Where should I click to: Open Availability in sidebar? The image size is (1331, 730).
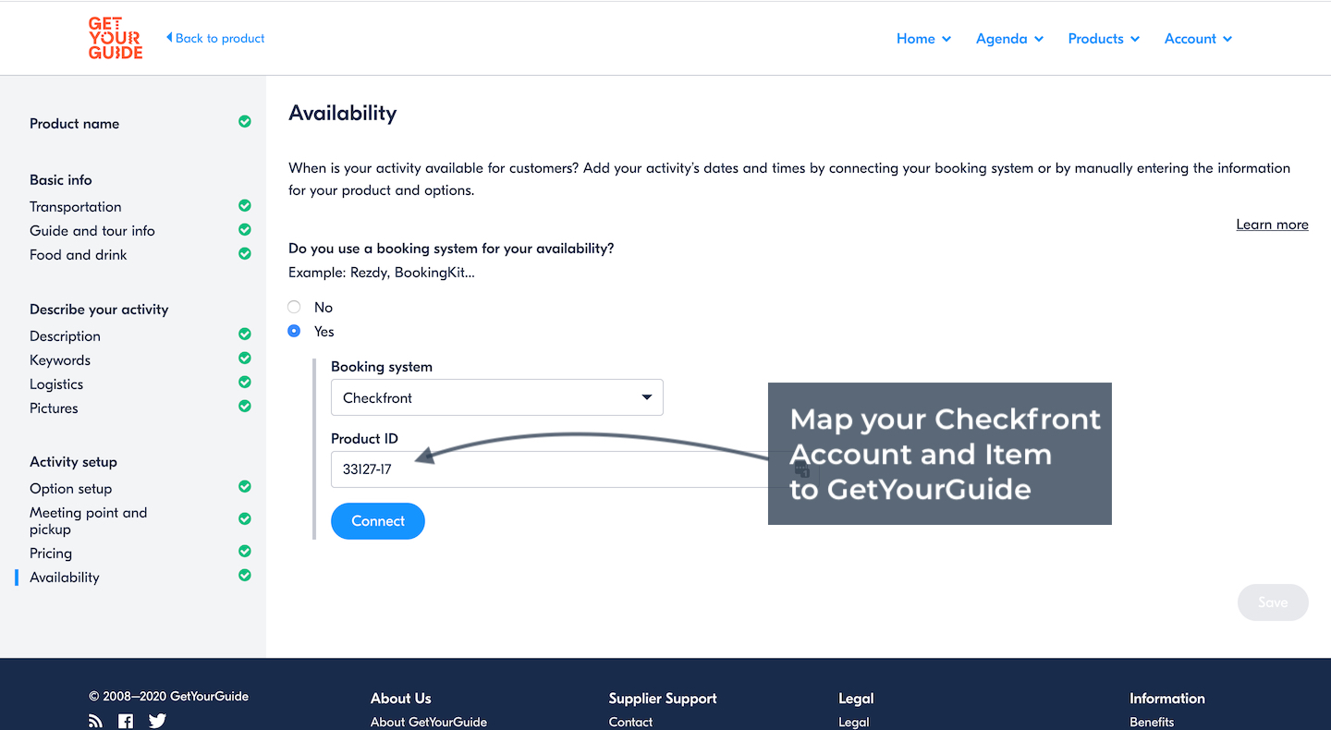[x=65, y=578]
